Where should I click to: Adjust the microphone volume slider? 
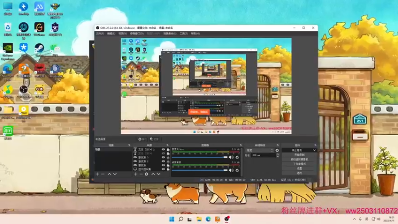tap(200, 157)
